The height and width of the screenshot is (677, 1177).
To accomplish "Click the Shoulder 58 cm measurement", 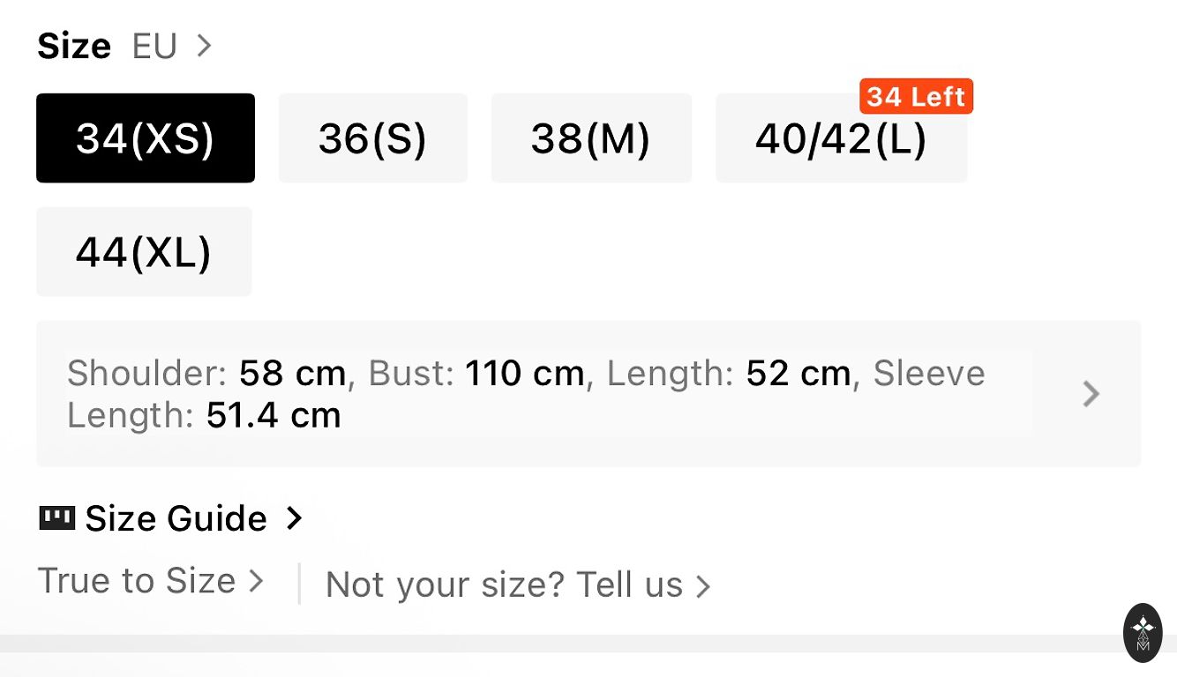I will (x=206, y=374).
